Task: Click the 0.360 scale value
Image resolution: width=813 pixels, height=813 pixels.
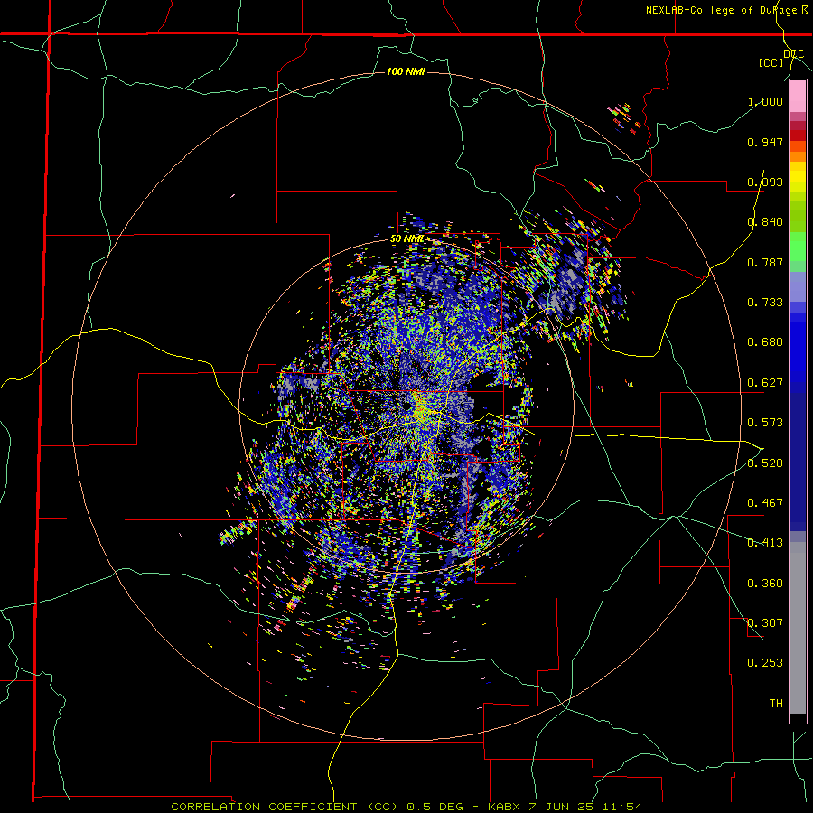Action: (765, 584)
